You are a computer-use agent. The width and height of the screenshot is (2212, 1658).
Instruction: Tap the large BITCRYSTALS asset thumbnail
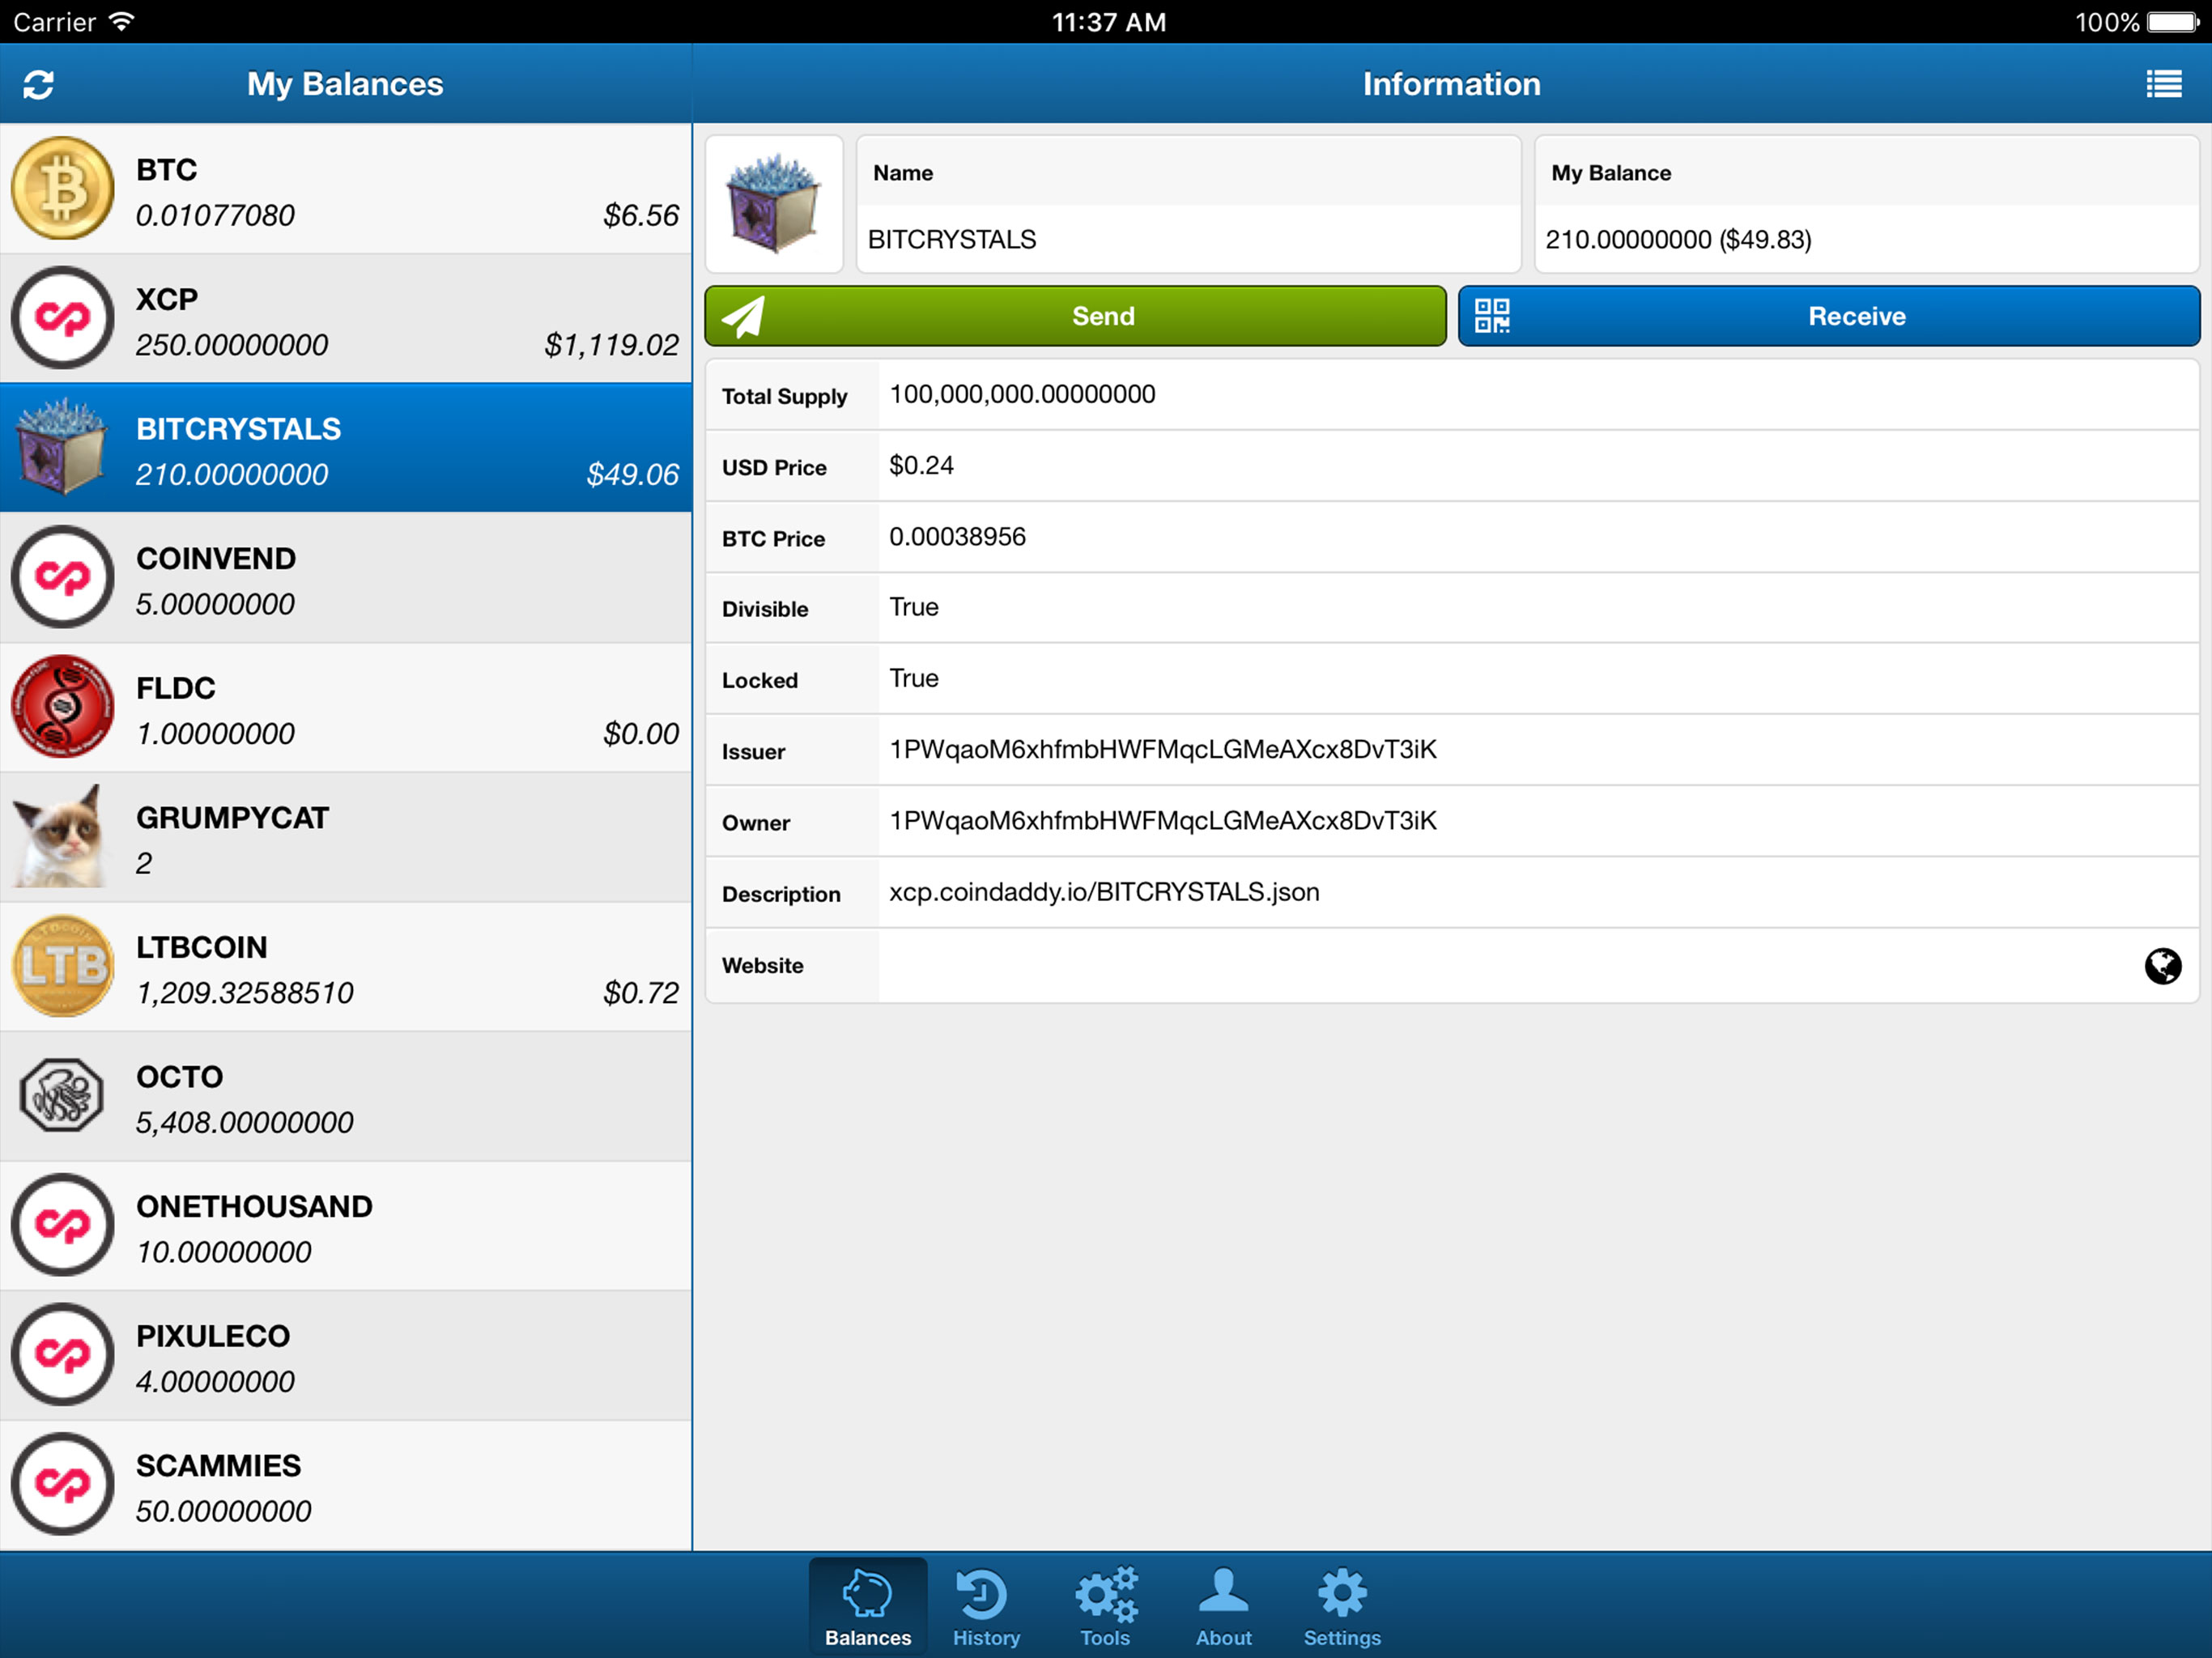[774, 204]
